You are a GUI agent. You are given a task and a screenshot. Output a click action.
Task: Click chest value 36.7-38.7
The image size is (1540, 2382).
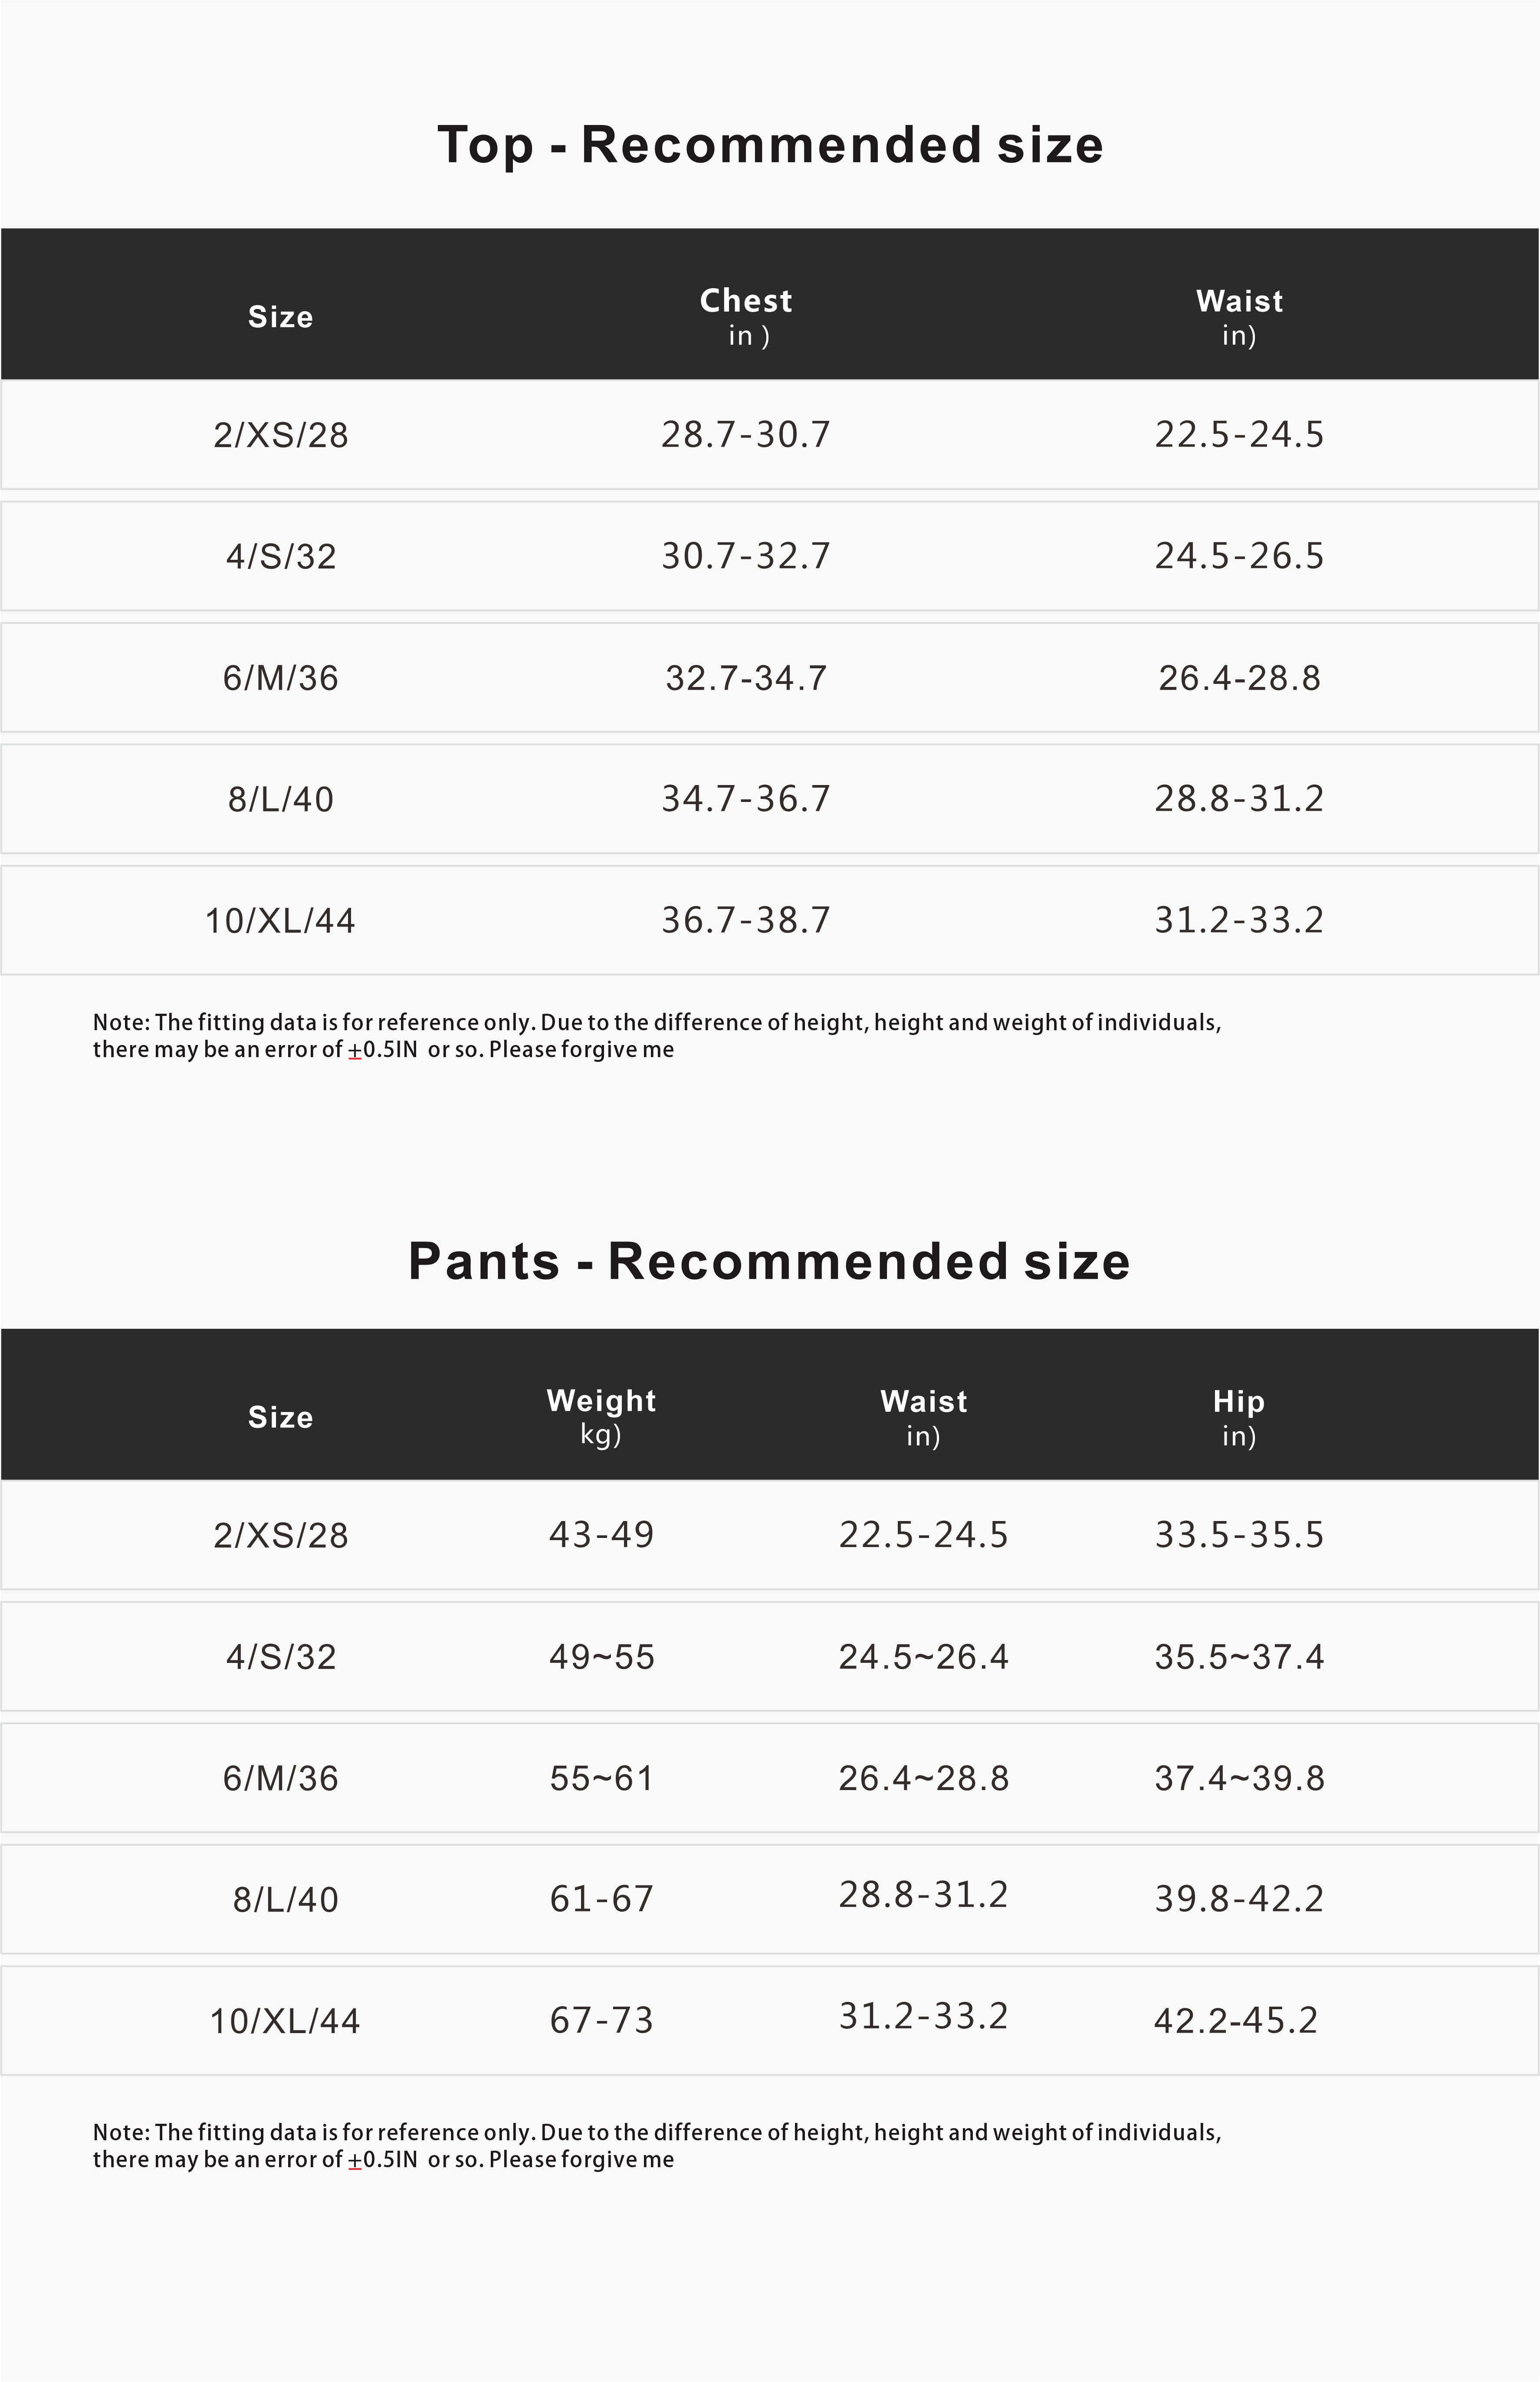pos(746,920)
